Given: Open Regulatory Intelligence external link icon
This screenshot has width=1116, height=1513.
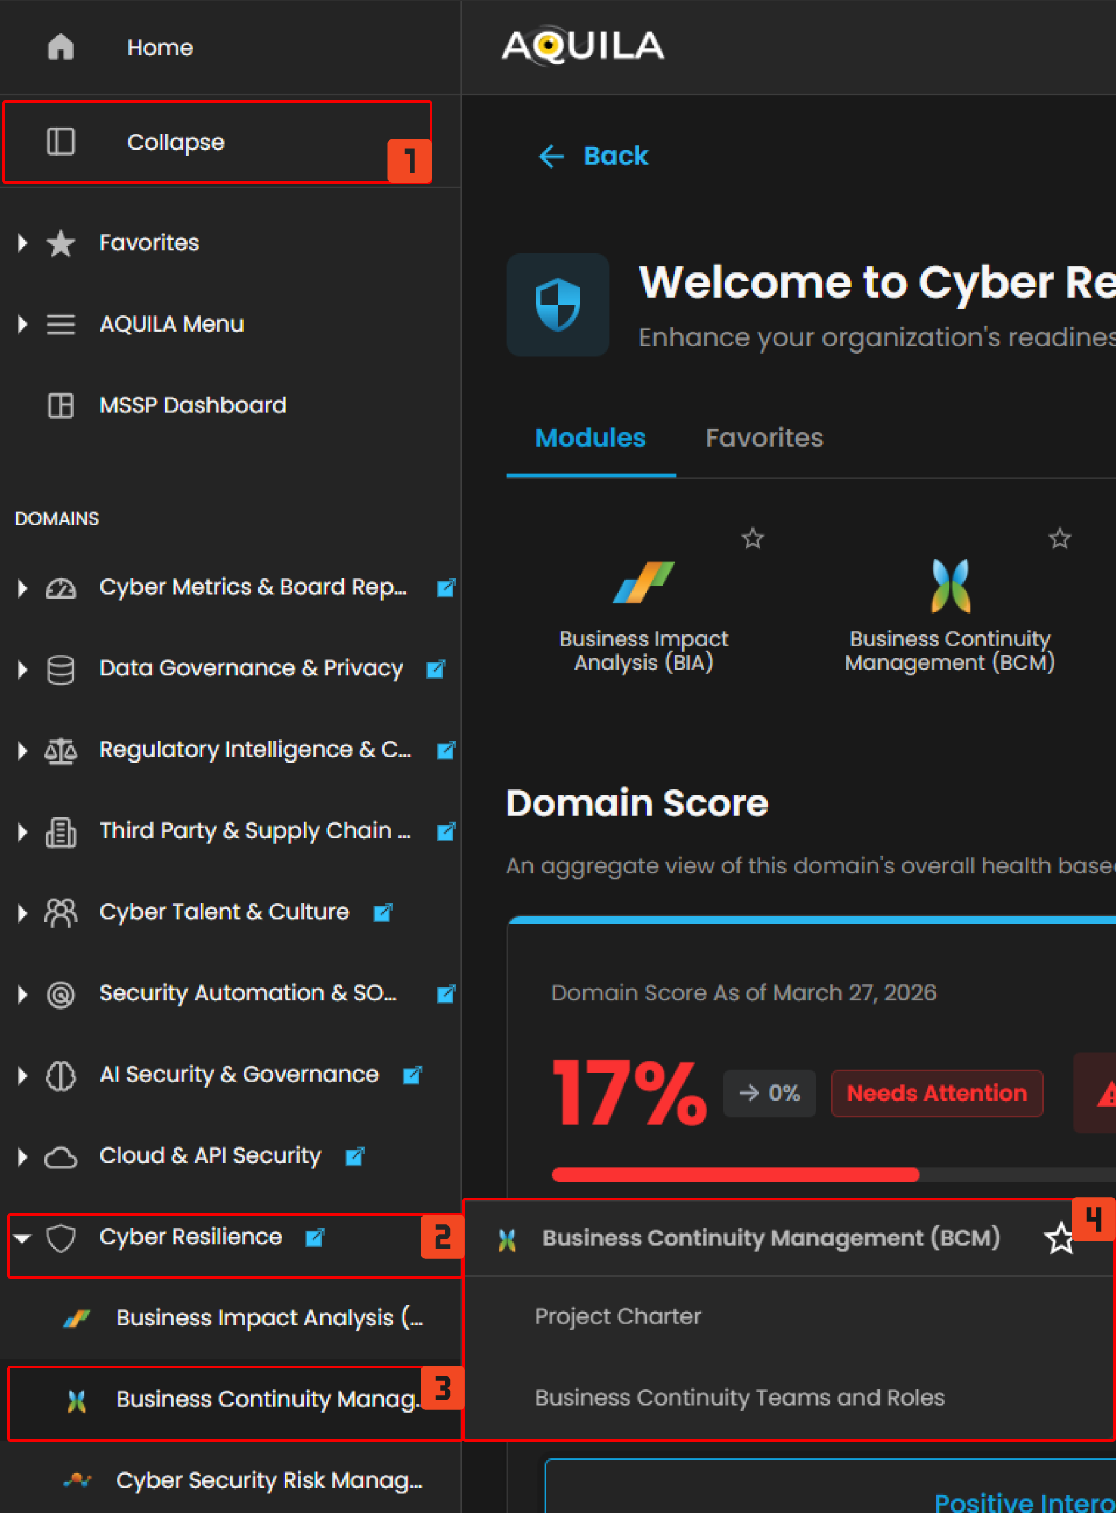Looking at the screenshot, I should [446, 750].
